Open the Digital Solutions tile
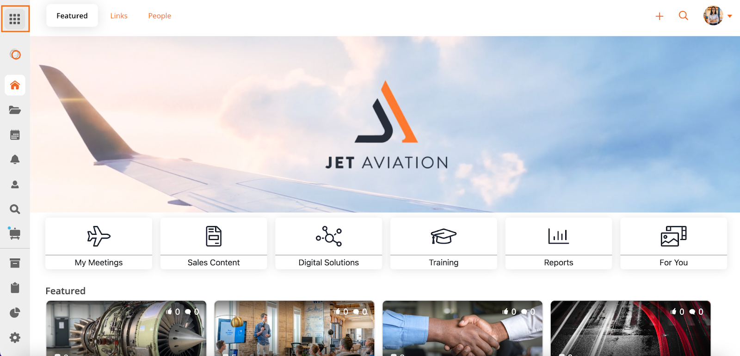The image size is (740, 356). (329, 243)
